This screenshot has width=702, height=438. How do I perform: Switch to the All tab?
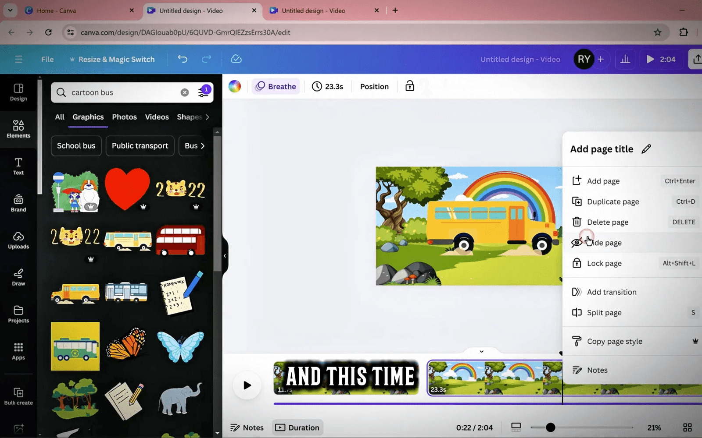pyautogui.click(x=60, y=117)
